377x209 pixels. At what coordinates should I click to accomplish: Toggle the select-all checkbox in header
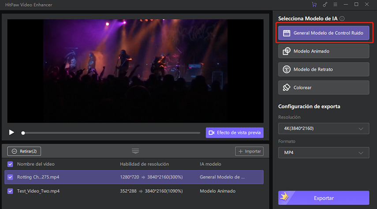pyautogui.click(x=11, y=164)
